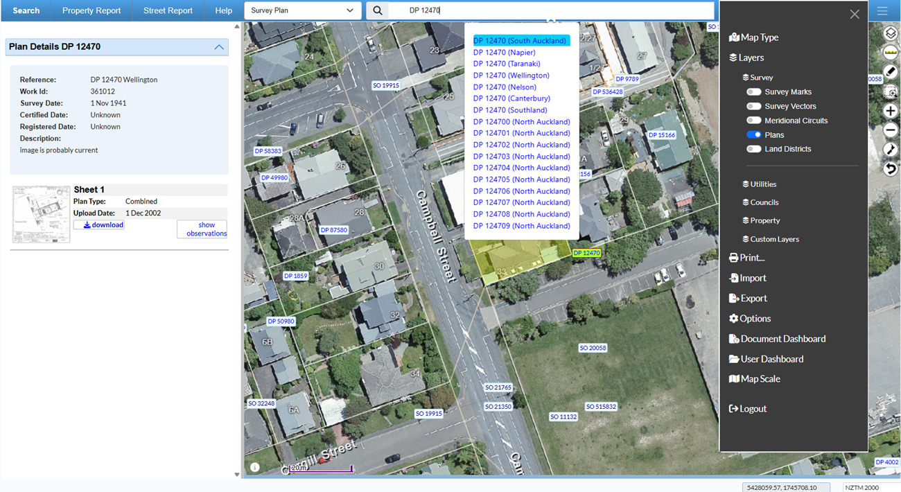Click the search text input field
Viewport: 901px width, 492px height.
[x=551, y=10]
